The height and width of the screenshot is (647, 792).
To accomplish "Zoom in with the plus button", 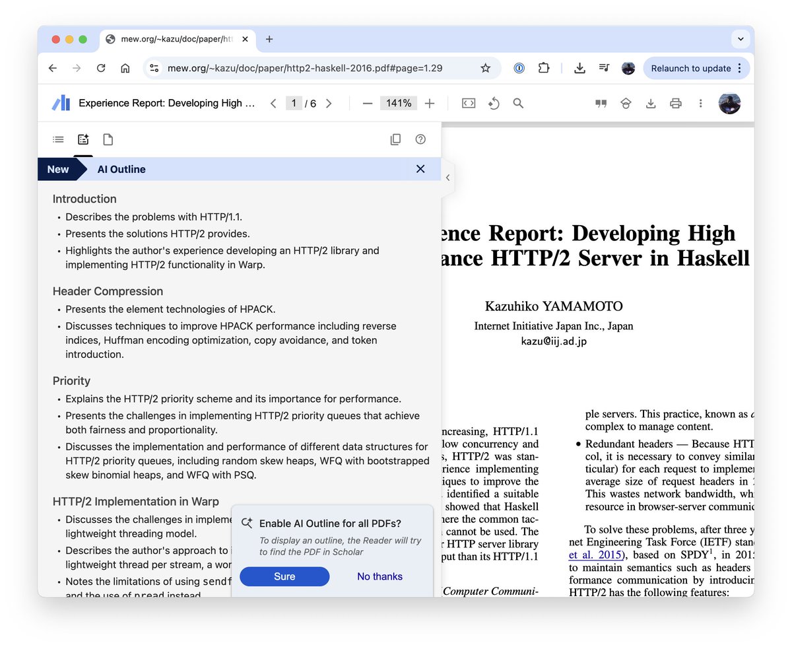I will pos(430,103).
